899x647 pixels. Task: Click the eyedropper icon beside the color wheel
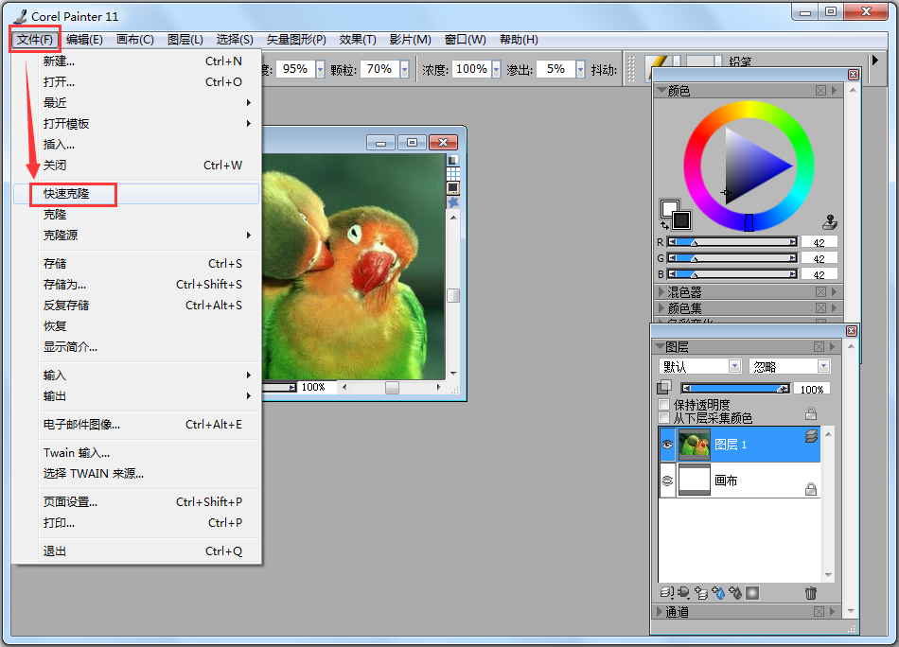[829, 221]
